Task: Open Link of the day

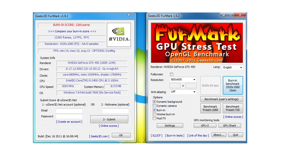Action: (x=198, y=136)
